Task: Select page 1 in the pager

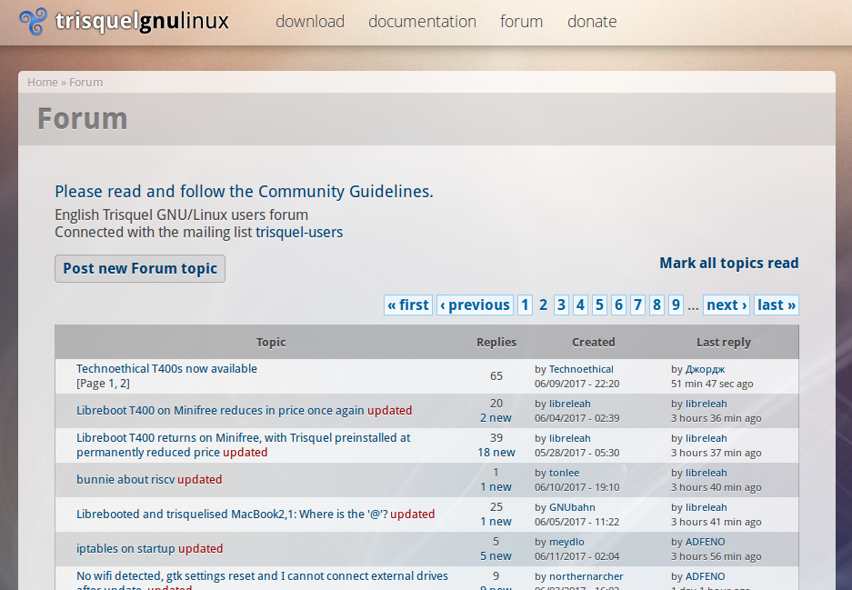Action: [x=525, y=305]
